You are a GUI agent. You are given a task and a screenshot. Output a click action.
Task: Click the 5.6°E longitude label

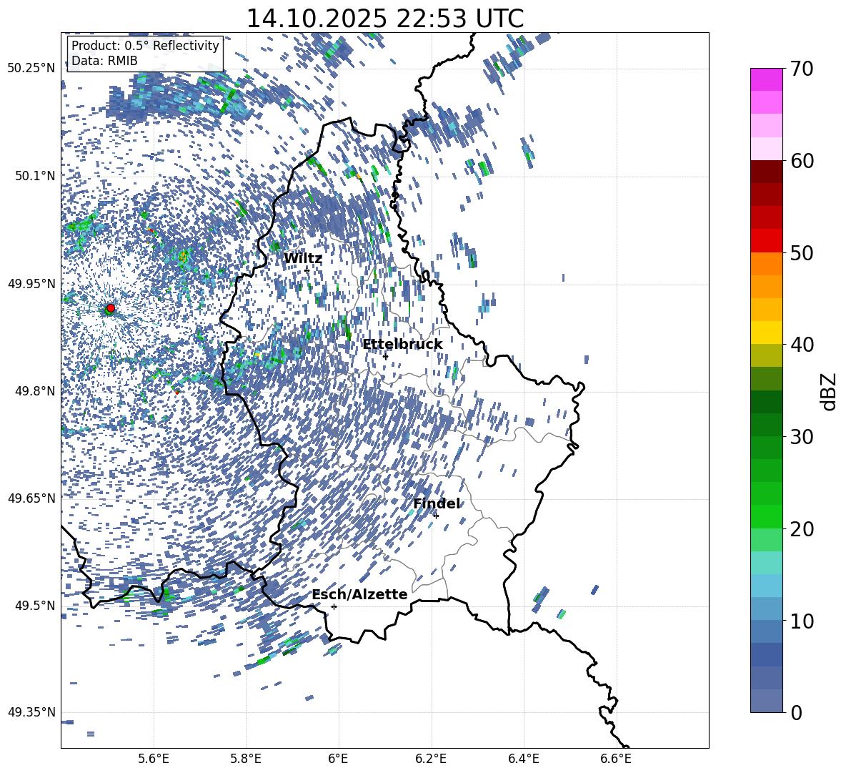(x=153, y=759)
